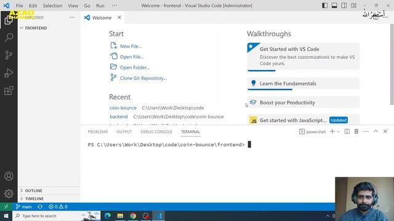
Task: Open the Go menu
Action: tap(87, 6)
